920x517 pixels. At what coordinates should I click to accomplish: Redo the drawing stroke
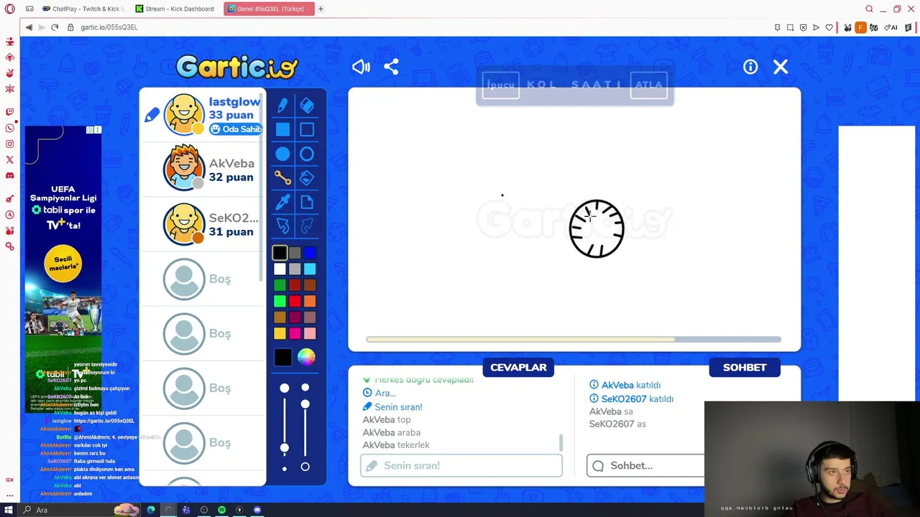(307, 227)
